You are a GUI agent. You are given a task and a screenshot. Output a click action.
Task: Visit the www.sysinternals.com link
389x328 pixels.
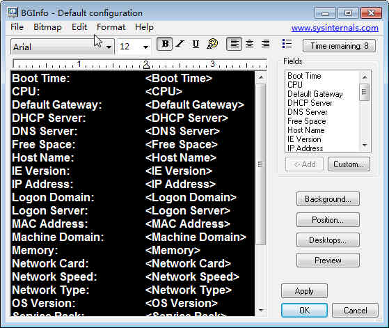pos(335,28)
